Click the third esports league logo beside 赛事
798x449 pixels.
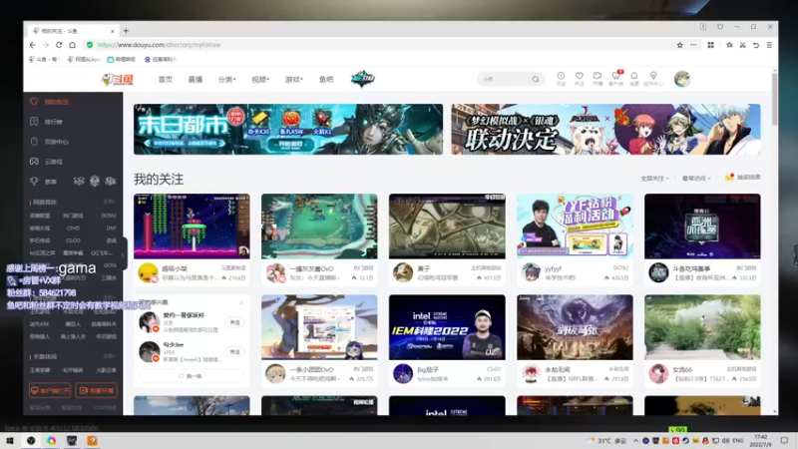[x=111, y=182]
